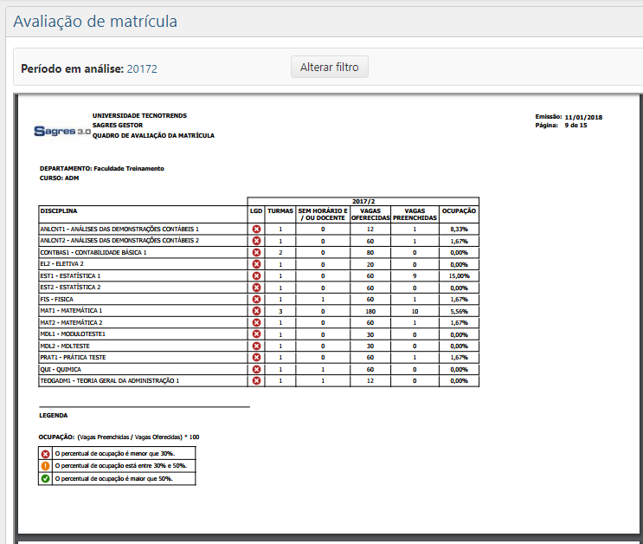The height and width of the screenshot is (544, 643).
Task: Click red X icon for CONTBAS1 row
Action: [256, 252]
